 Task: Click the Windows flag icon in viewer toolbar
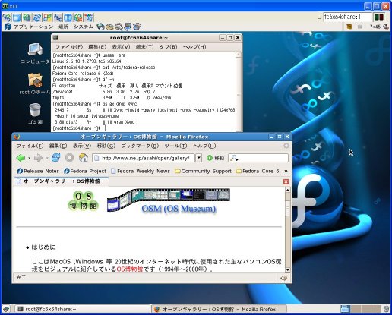(x=48, y=17)
